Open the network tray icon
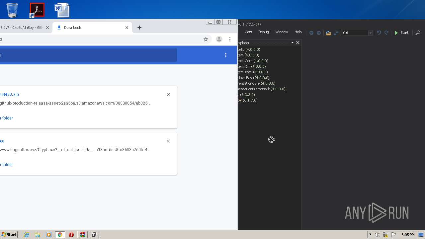Viewport: 425px width, 239px height. (x=385, y=235)
